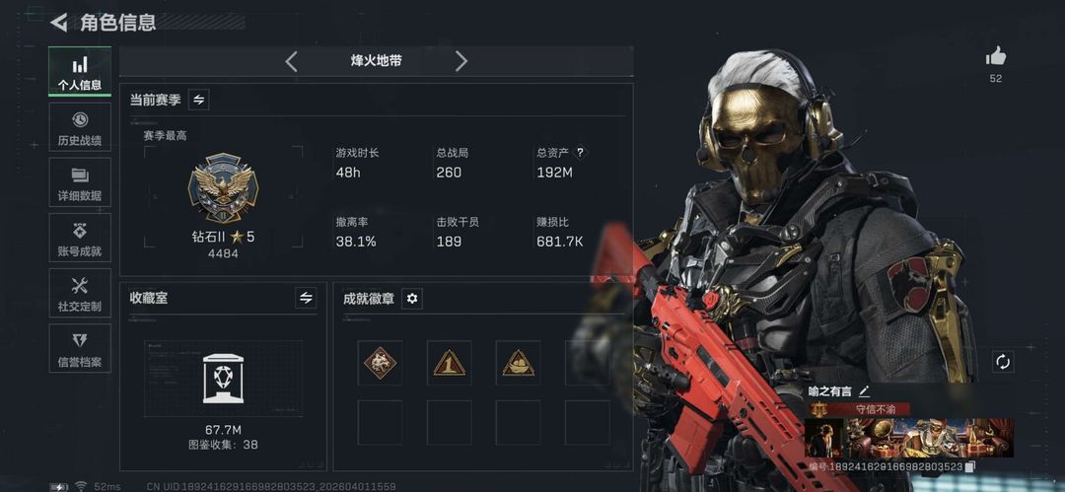Toggle the 当前赛季 season swap icon
The image size is (1065, 492).
(198, 100)
